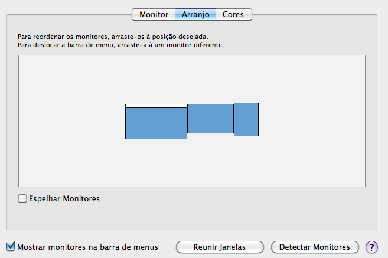Click the Reunir Janelas button

(220, 247)
